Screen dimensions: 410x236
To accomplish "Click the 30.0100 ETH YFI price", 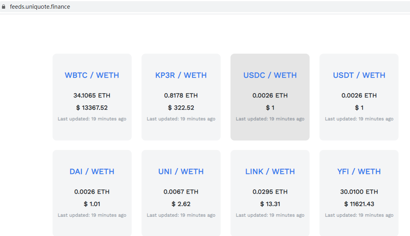I will coord(359,192).
